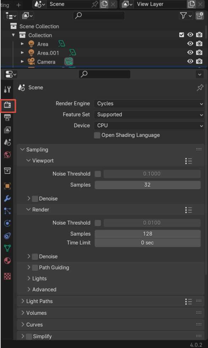The height and width of the screenshot is (348, 208).
Task: Disable Area light in renders
Action: 199,44
